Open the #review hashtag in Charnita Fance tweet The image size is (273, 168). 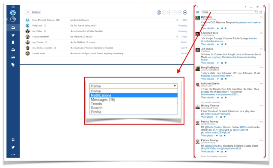253,38
